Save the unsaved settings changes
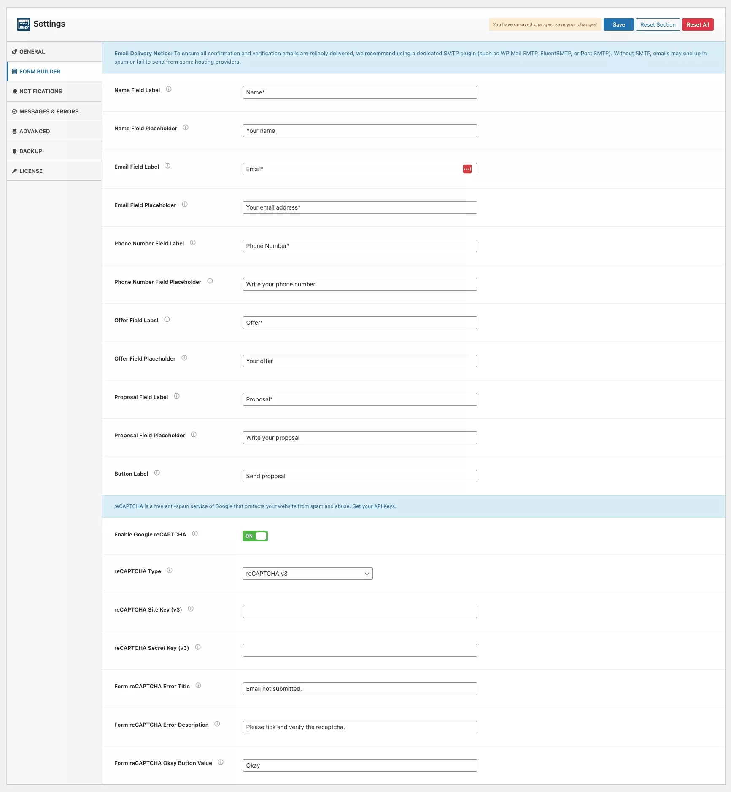This screenshot has width=731, height=792. pyautogui.click(x=618, y=25)
